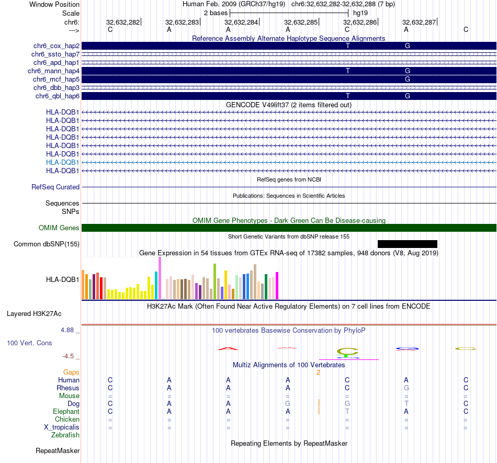Click the orange gap count 2
The width and height of the screenshot is (497, 463).
318,372
